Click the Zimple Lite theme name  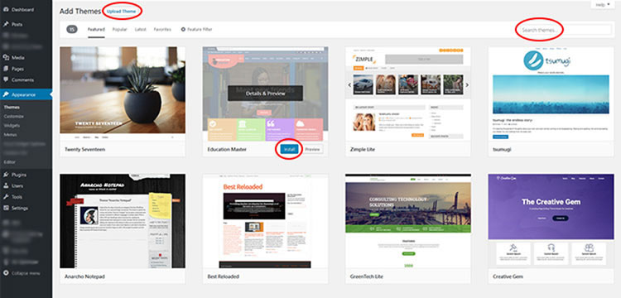tap(363, 150)
